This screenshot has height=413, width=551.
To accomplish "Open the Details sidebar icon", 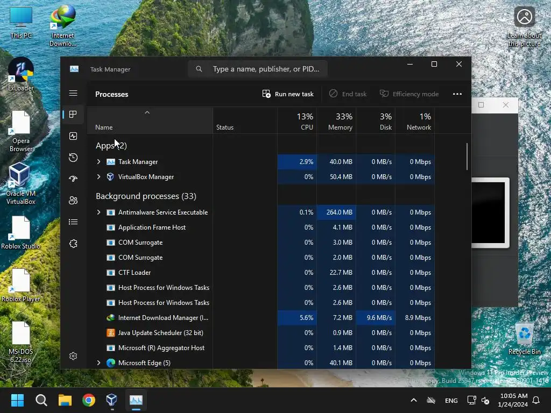I will point(73,222).
